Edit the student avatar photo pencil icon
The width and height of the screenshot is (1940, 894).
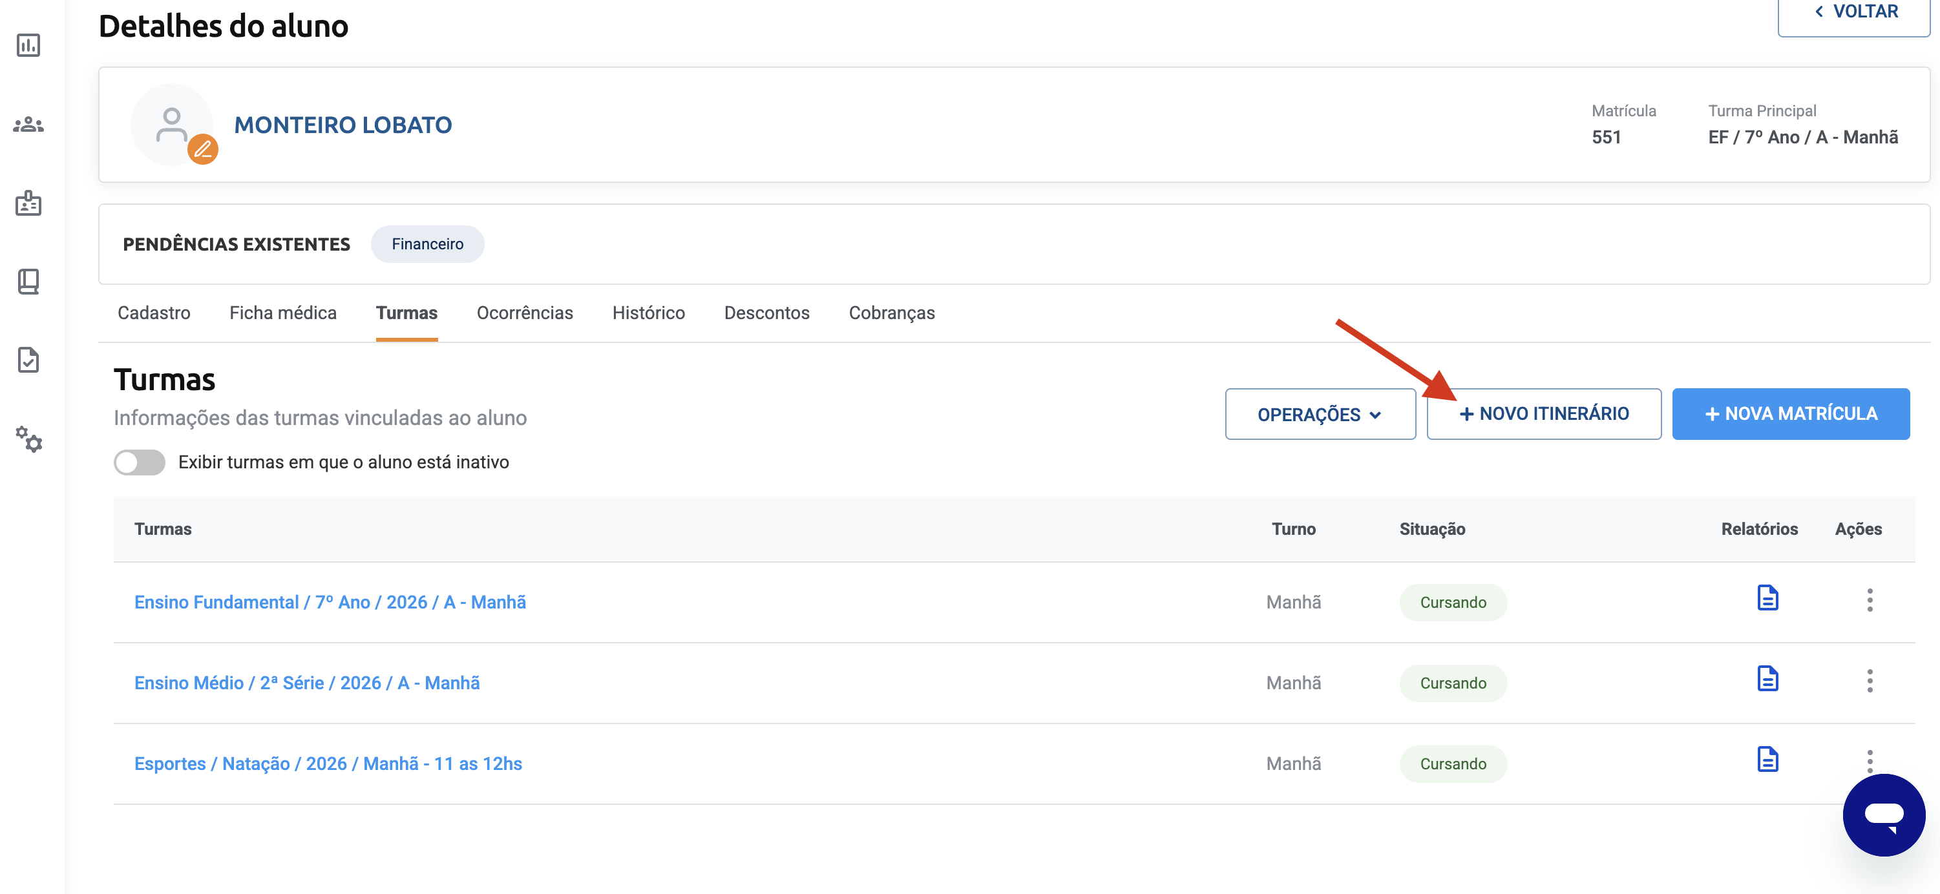pos(202,149)
